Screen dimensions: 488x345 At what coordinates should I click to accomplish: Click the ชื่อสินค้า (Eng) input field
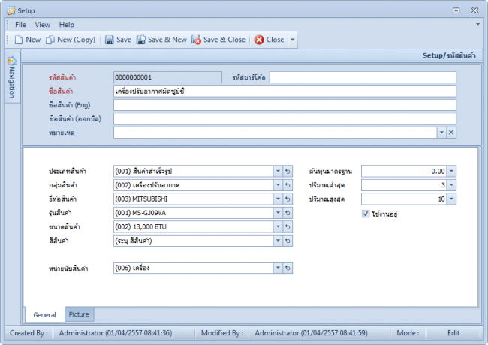(x=285, y=105)
